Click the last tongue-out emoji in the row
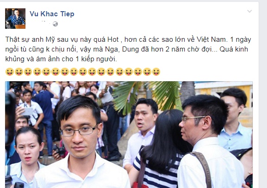Viewport: 267px width, 188px height. 156,71
